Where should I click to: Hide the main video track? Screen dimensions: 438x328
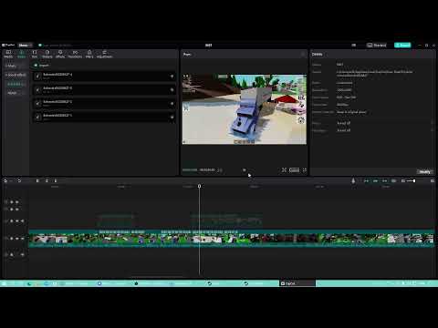click(x=17, y=239)
